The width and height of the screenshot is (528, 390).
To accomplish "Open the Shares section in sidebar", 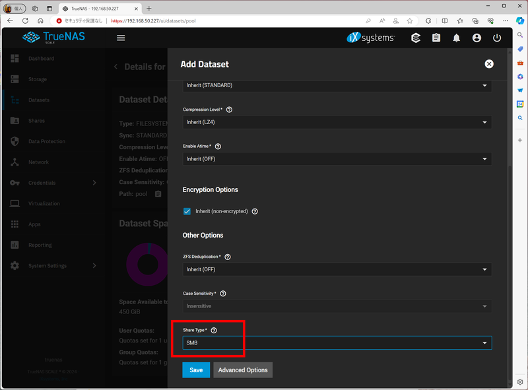I will click(x=40, y=120).
